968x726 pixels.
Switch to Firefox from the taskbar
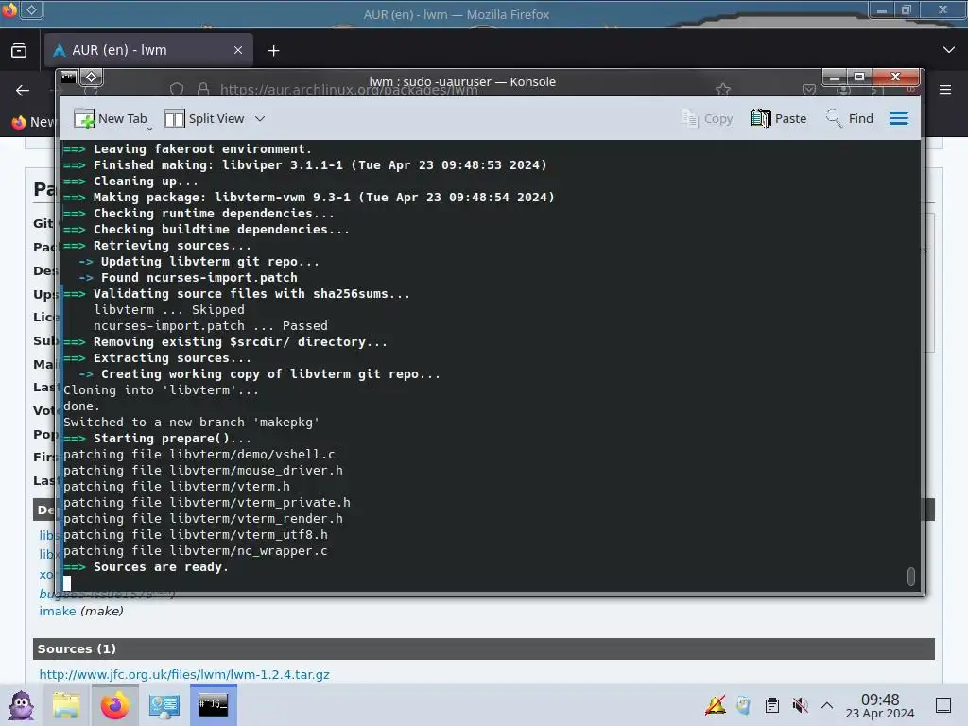tap(114, 705)
